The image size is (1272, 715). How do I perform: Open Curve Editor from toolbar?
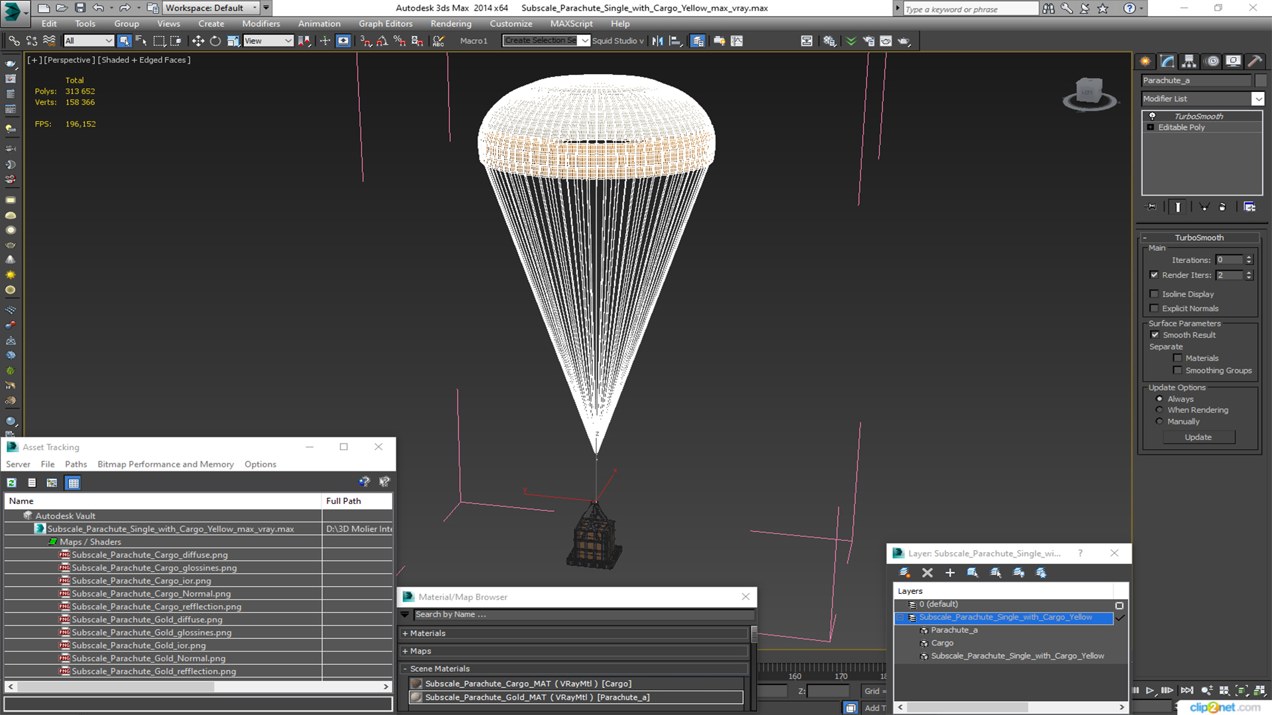(737, 41)
